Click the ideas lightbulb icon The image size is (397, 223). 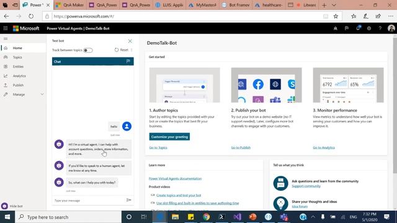click(x=280, y=203)
